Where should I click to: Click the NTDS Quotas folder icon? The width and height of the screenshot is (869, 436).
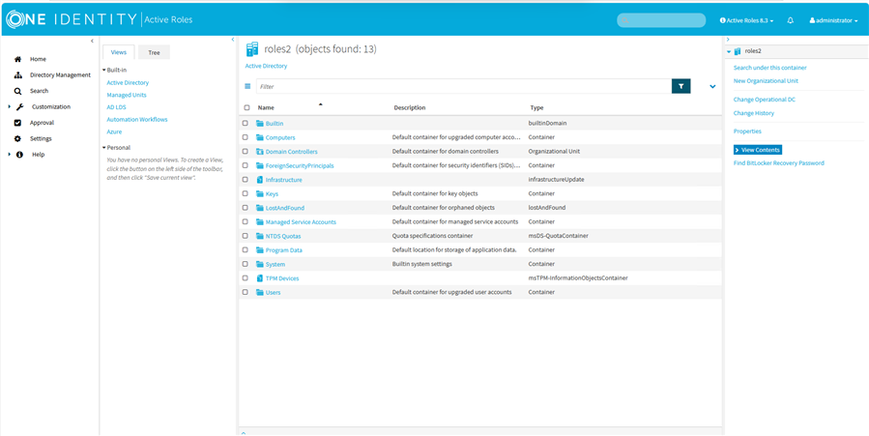click(260, 236)
